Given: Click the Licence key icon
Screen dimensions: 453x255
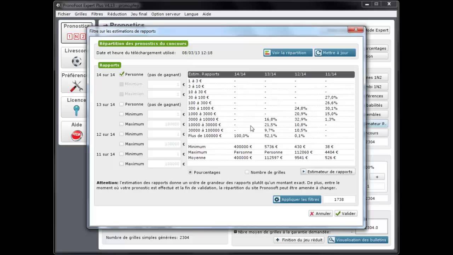Looking at the screenshot, I should click(76, 110).
